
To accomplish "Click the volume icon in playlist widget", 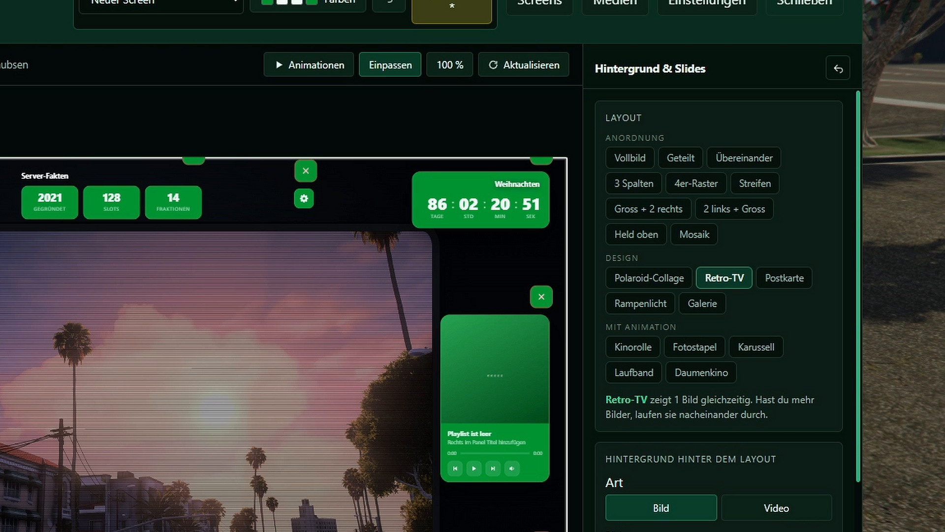I will [512, 468].
